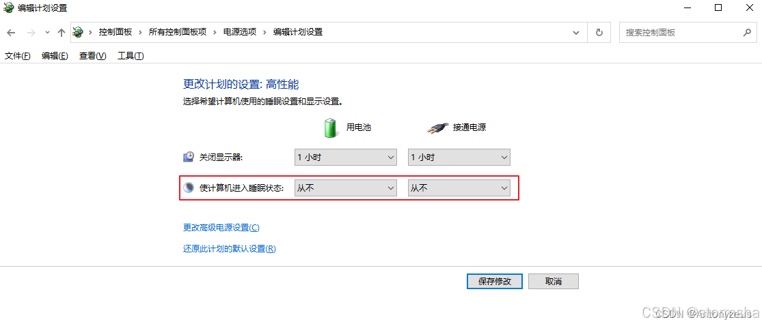Click the moon icon beside sleep setting
Image resolution: width=762 pixels, height=326 pixels.
(189, 188)
